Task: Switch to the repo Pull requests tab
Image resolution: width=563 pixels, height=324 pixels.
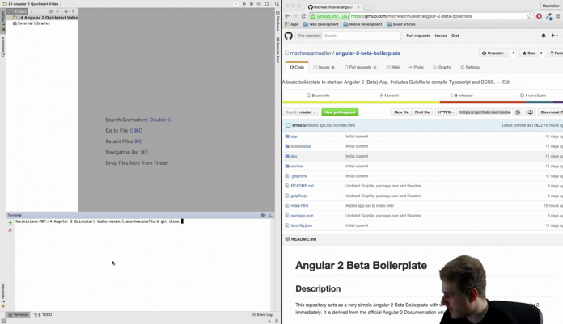Action: tap(360, 67)
